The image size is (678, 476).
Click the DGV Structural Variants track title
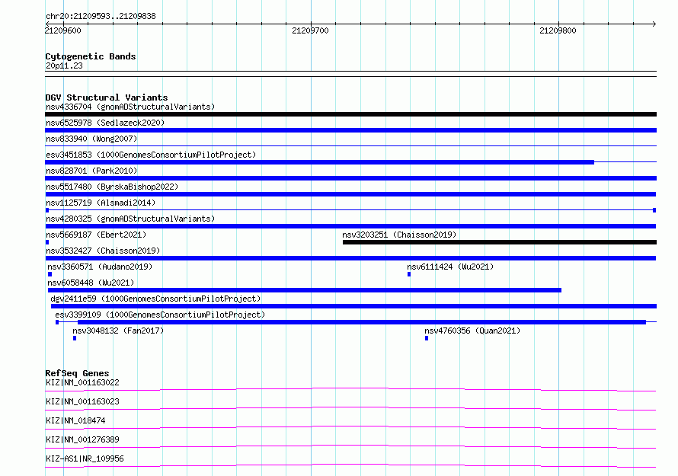[x=107, y=97]
